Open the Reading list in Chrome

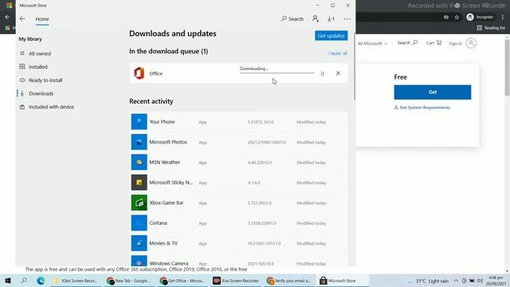(x=491, y=28)
